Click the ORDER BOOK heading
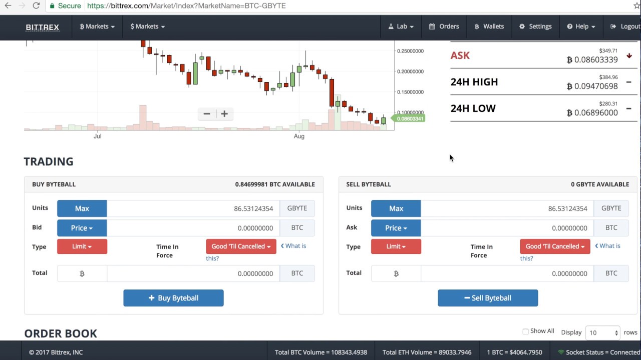The image size is (641, 360). point(61,333)
